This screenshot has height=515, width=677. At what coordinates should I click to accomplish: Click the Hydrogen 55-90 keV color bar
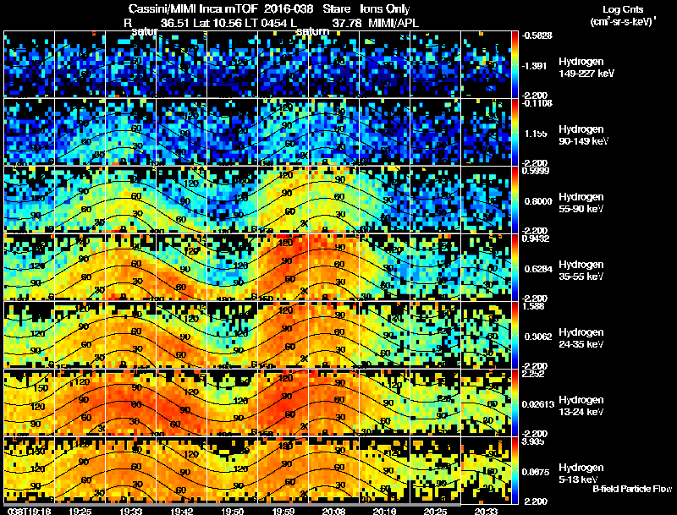(515, 200)
